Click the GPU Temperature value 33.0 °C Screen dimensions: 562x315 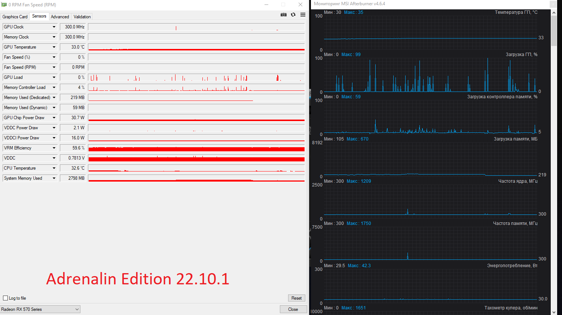73,47
